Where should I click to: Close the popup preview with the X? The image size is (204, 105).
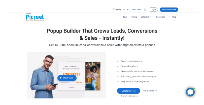99,64
